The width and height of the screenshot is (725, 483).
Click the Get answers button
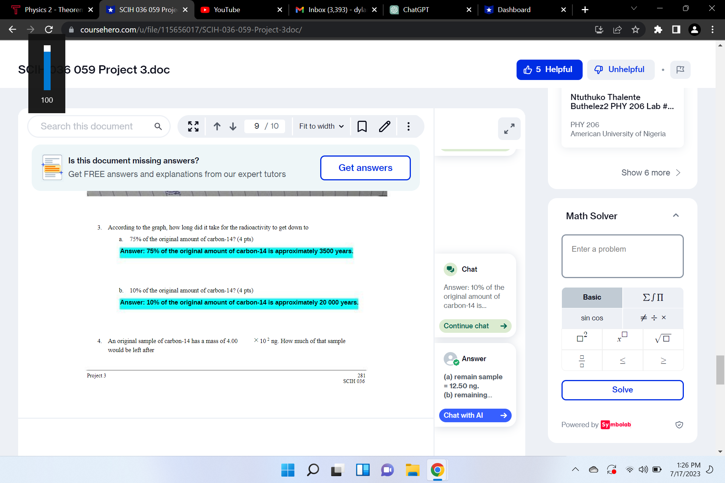click(x=365, y=168)
